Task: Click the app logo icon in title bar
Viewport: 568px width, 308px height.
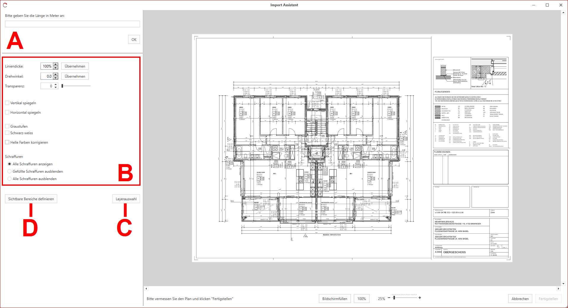Action: (x=5, y=5)
